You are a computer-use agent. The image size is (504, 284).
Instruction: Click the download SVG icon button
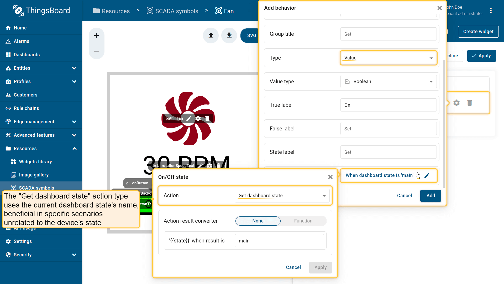click(229, 35)
